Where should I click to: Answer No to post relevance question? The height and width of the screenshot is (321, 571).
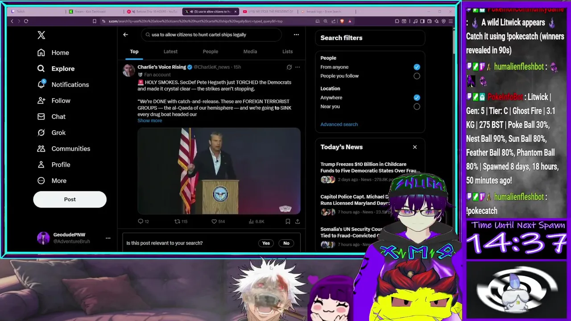tap(286, 243)
